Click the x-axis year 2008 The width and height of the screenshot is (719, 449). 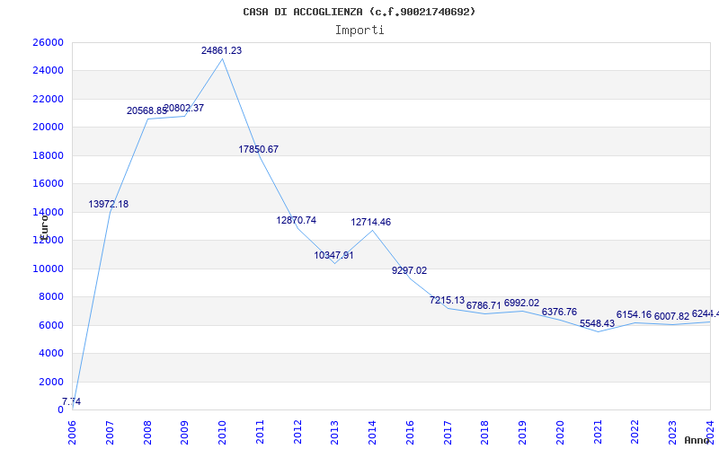tap(147, 433)
